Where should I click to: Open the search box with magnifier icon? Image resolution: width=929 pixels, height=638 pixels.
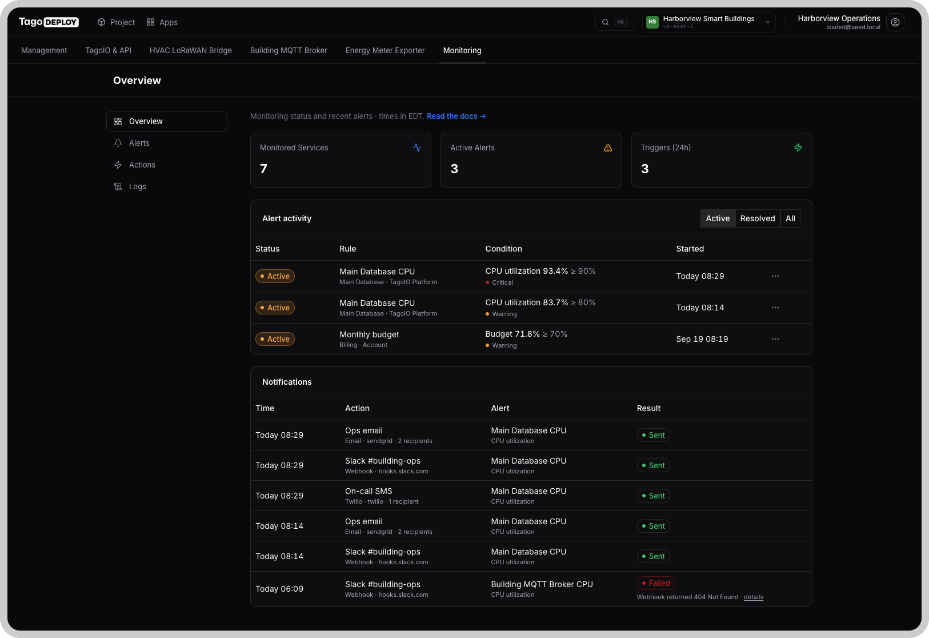pyautogui.click(x=615, y=22)
